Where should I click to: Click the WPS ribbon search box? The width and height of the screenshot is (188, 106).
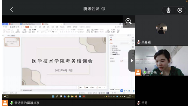pos(85,27)
